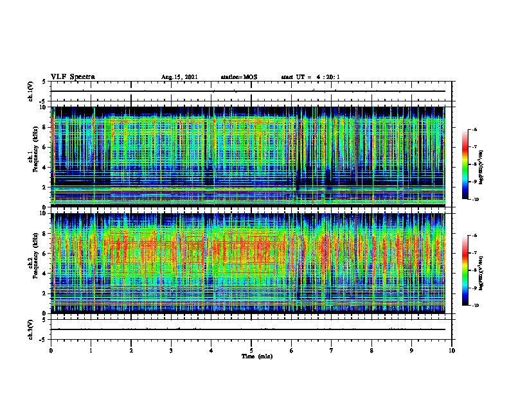Click time axis tick label "3"
Viewport: 509px width, 393px height.
point(171,351)
